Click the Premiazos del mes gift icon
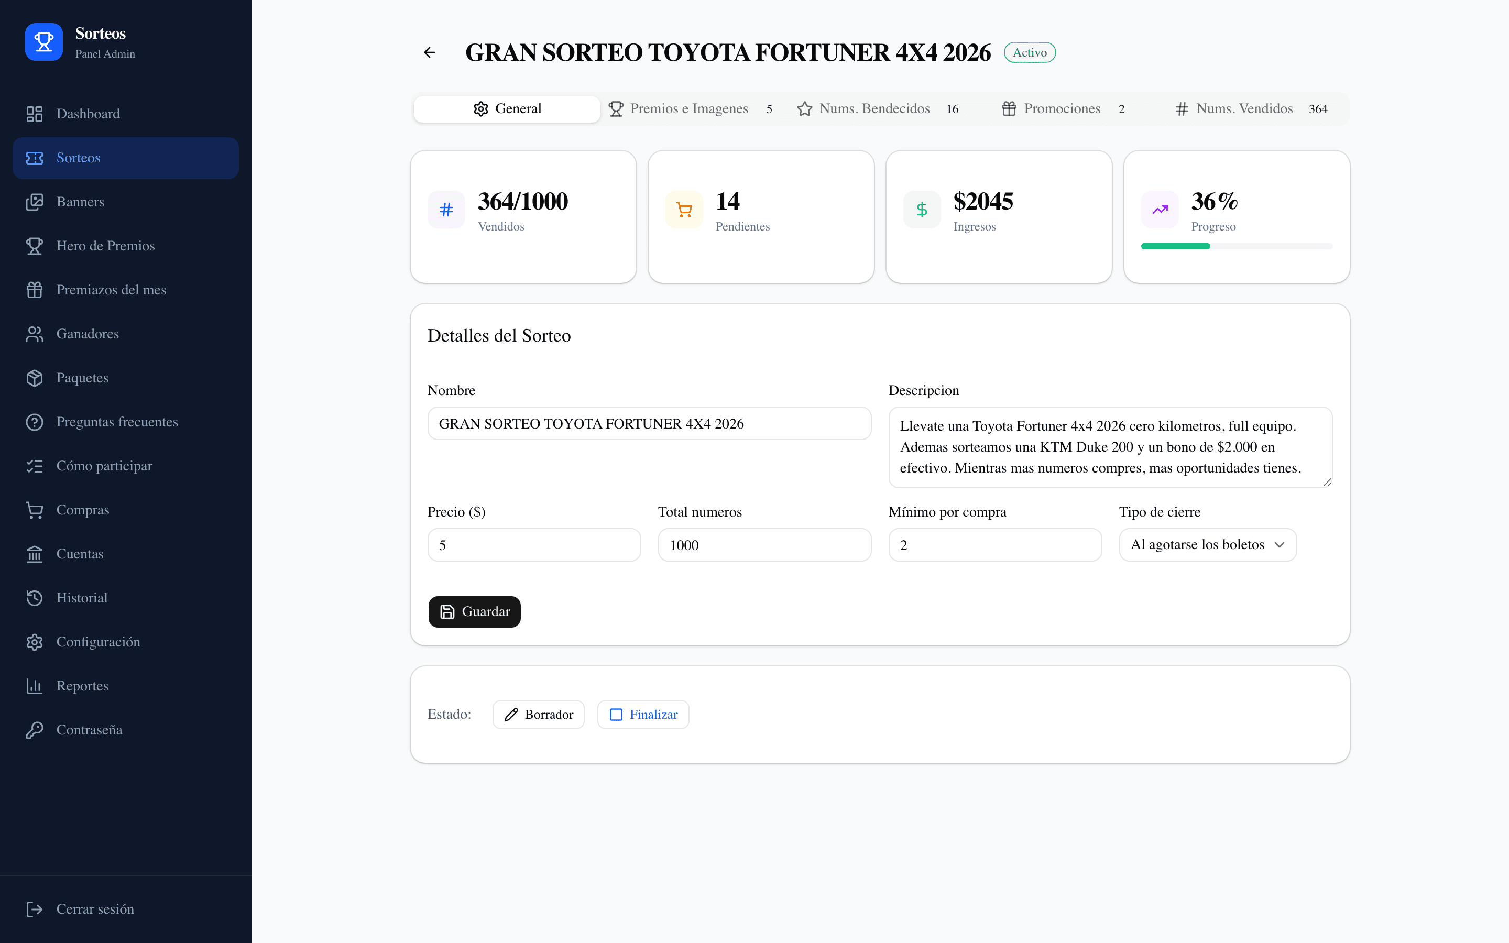Viewport: 1509px width, 943px height. click(x=34, y=290)
